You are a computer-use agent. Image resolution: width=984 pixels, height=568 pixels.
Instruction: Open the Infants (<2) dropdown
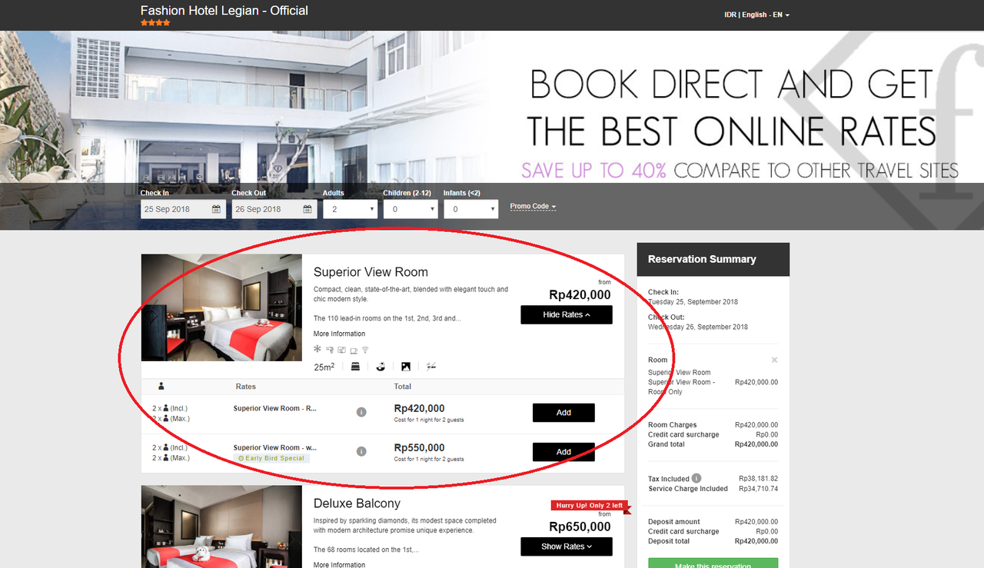tap(471, 209)
